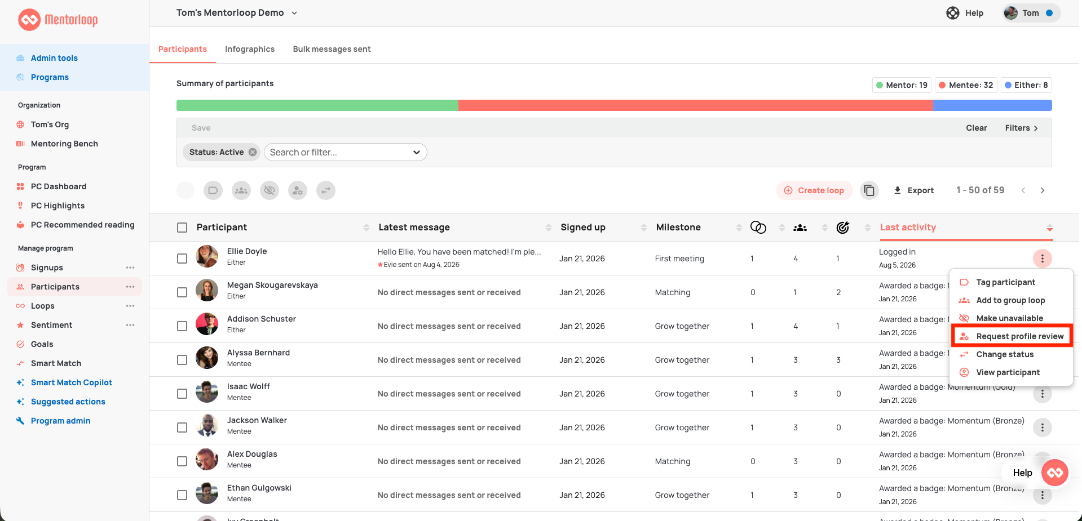Choose Tag participant from the row menu
The height and width of the screenshot is (521, 1082).
tap(1011, 282)
